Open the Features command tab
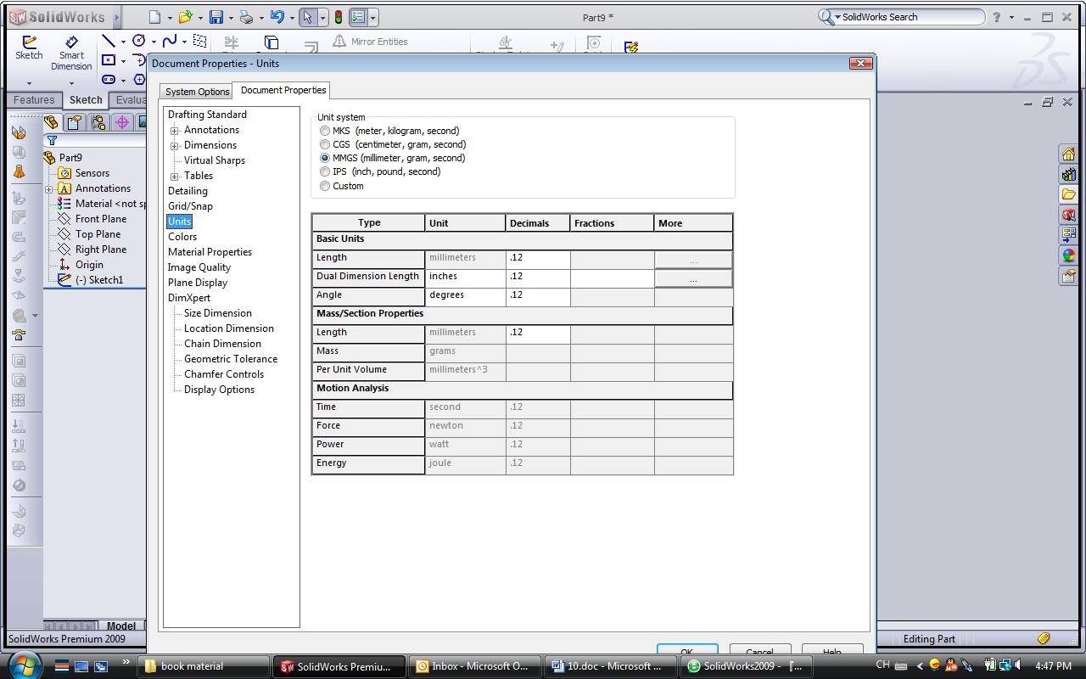Viewport: 1086px width, 679px height. click(x=34, y=100)
